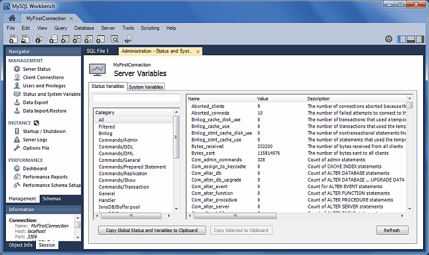The width and height of the screenshot is (429, 255).
Task: Click the variables table horizontal scrollbar
Action: click(x=235, y=216)
